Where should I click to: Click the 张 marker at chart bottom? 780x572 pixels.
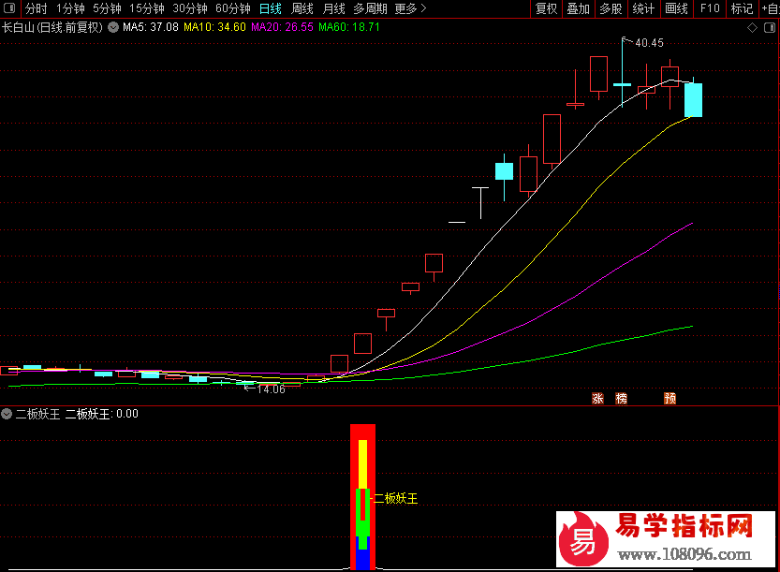[x=597, y=399]
